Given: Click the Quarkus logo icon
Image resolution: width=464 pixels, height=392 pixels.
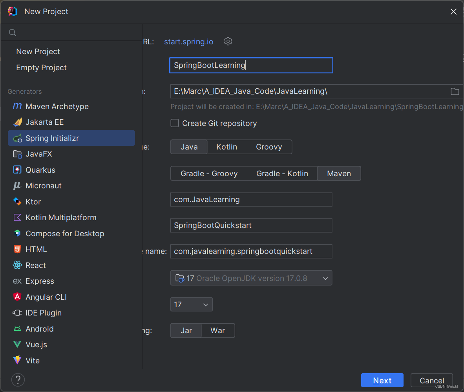Looking at the screenshot, I should point(17,170).
